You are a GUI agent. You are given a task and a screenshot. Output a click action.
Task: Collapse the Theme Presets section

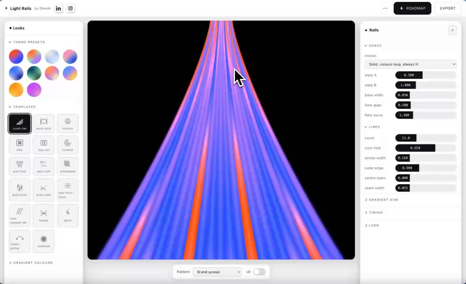(27, 42)
